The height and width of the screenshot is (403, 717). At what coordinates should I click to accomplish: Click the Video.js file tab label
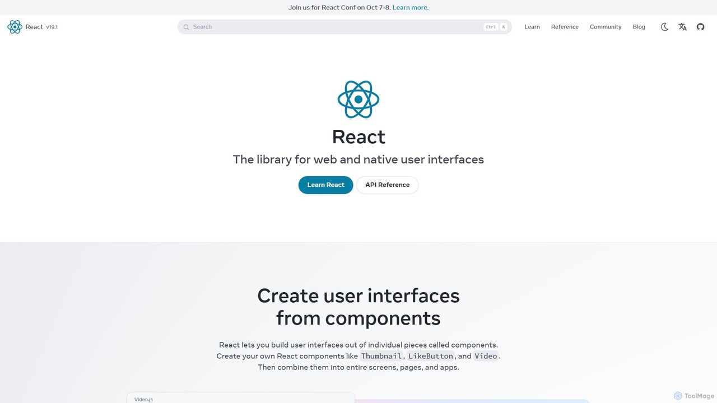(x=143, y=399)
